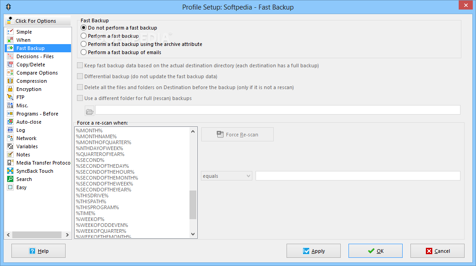The width and height of the screenshot is (476, 266).
Task: Click the Simple section icon
Action: pyautogui.click(x=10, y=31)
